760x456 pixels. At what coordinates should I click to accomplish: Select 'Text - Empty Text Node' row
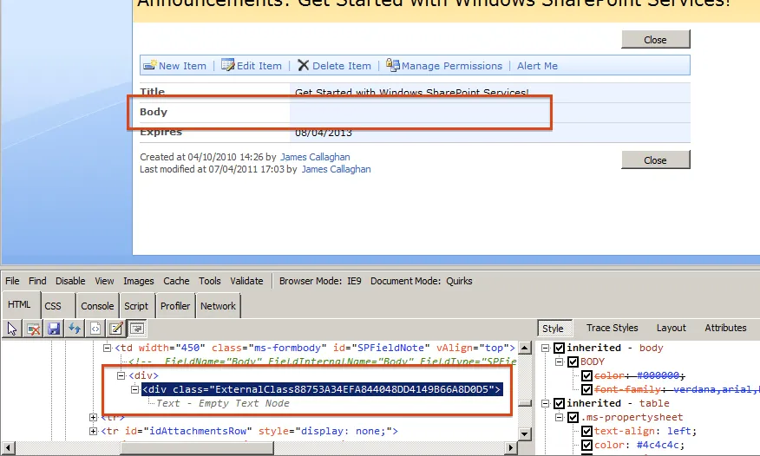tap(222, 403)
